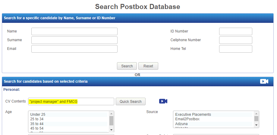Image resolution: width=277 pixels, height=135 pixels.
Task: Play video tutorial beside Quick Search
Action: [163, 101]
